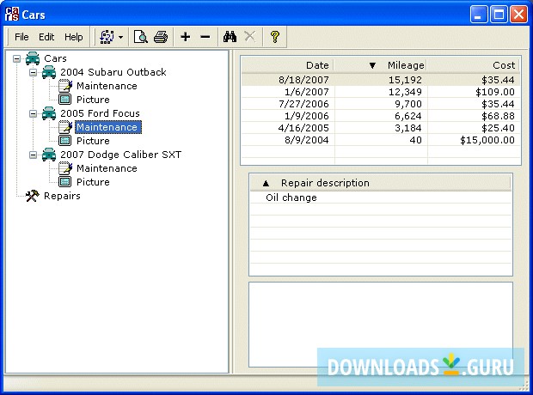Select the Repairs tools icon in tree
533x395 pixels.
(33, 196)
